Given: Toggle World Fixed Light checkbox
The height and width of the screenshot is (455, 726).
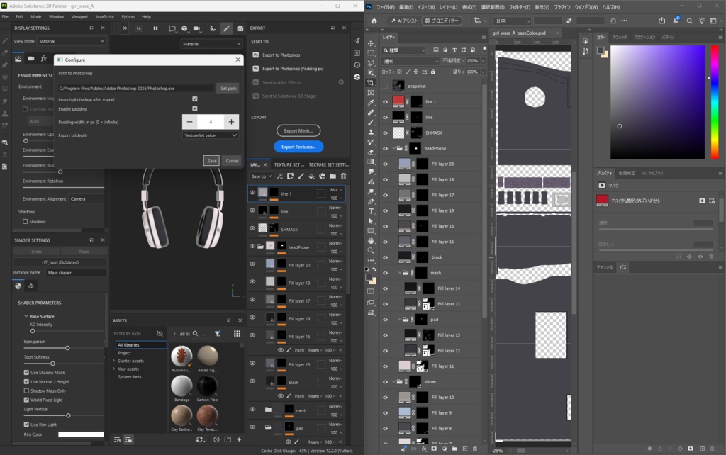Looking at the screenshot, I should click(26, 400).
